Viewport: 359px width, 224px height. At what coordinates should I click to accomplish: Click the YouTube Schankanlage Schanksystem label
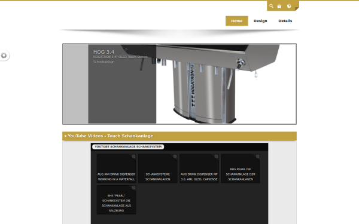point(128,146)
